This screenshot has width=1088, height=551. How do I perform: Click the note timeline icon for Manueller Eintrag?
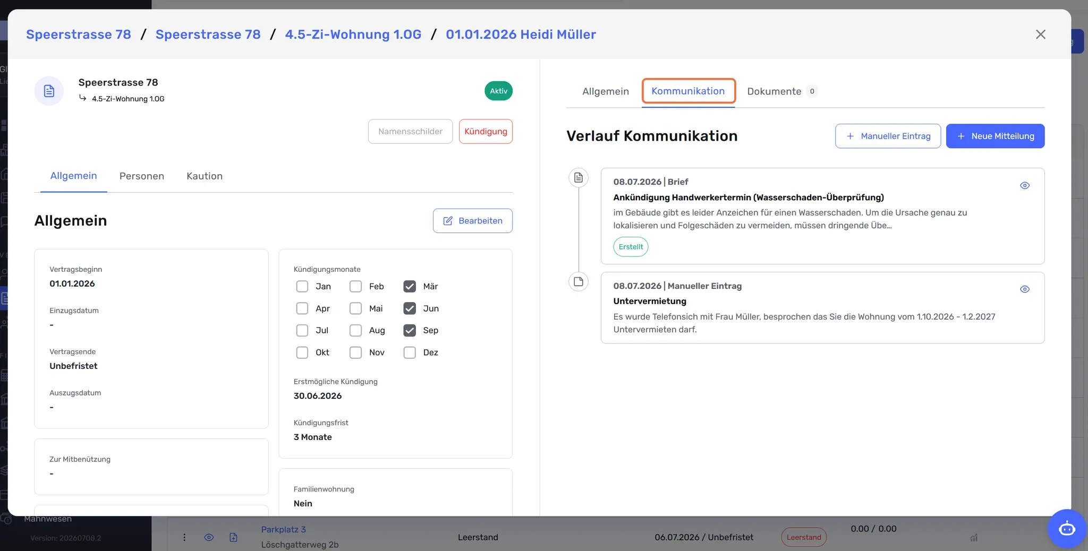(x=579, y=281)
